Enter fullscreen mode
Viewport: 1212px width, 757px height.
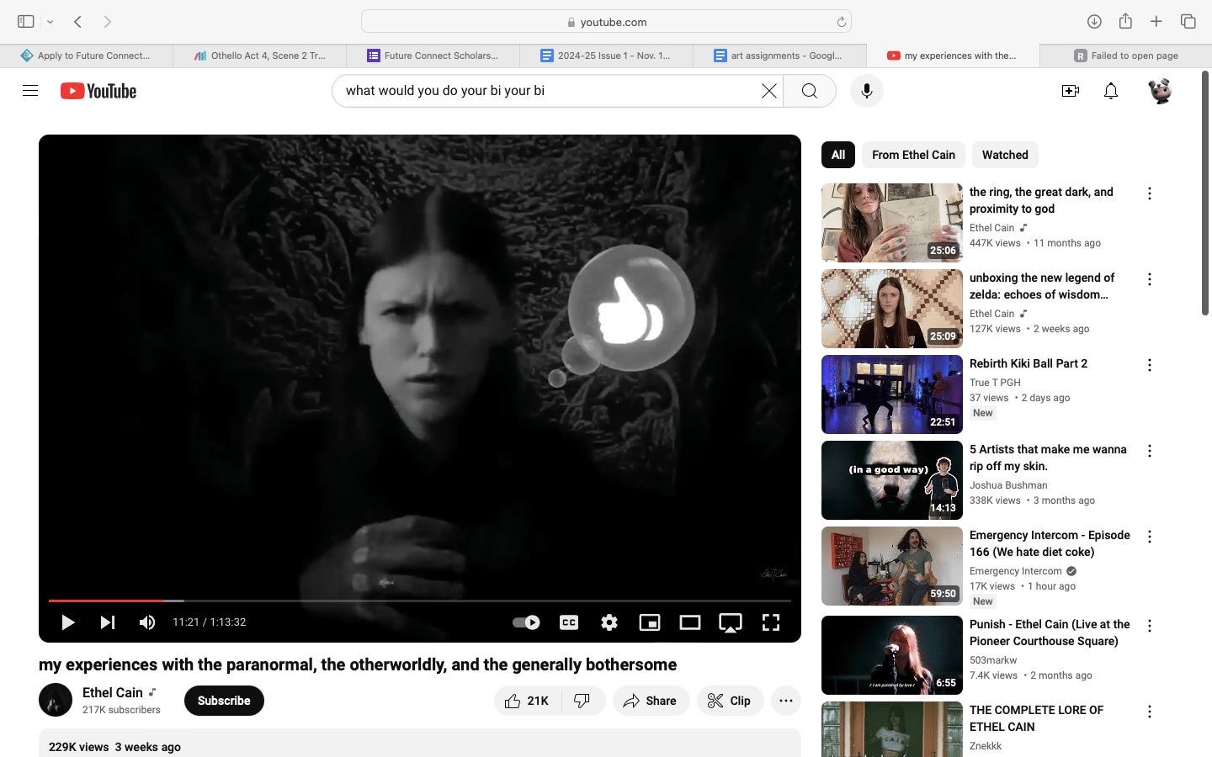pos(771,622)
